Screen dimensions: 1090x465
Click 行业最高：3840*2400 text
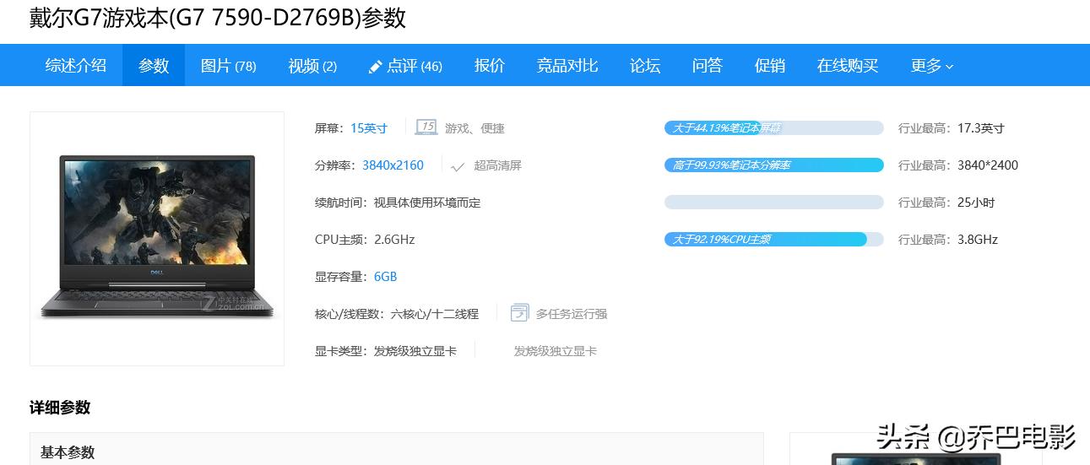(x=958, y=165)
